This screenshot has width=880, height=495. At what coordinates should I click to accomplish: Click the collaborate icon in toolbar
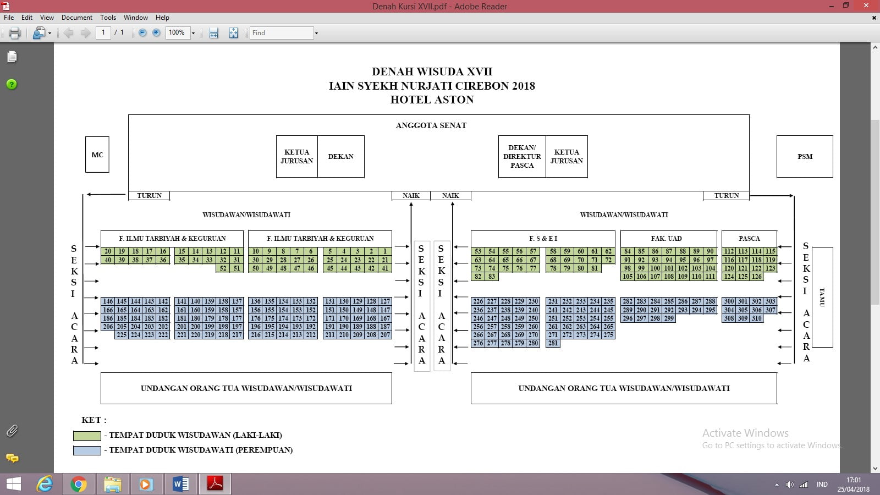[x=38, y=33]
